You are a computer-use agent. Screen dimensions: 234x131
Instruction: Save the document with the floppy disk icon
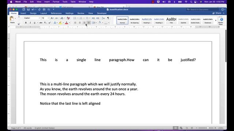tap(29, 9)
